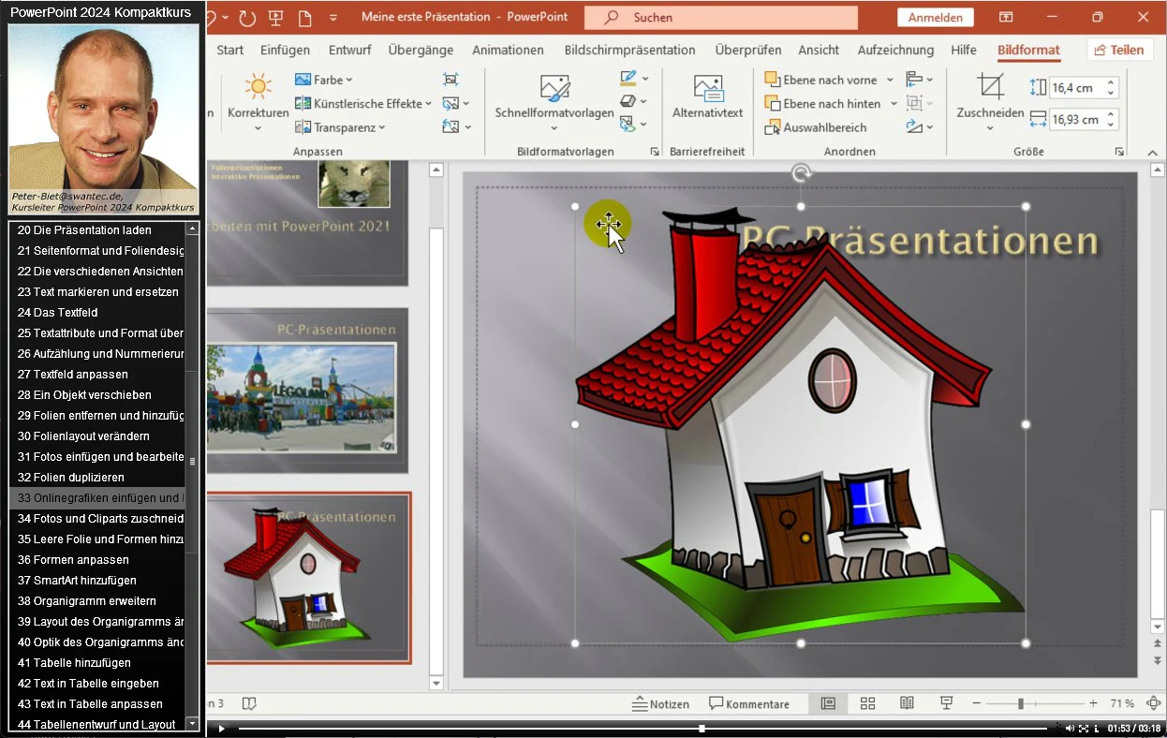Open the Korrekturen picture corrections tool

(x=258, y=97)
